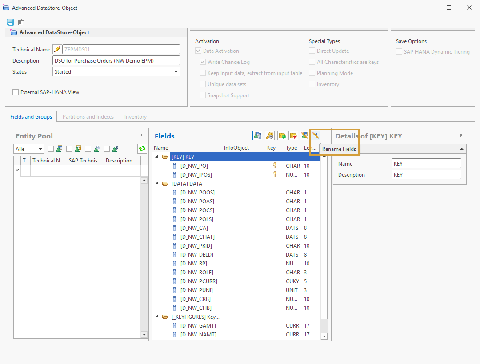Pin the Details panel

[461, 136]
